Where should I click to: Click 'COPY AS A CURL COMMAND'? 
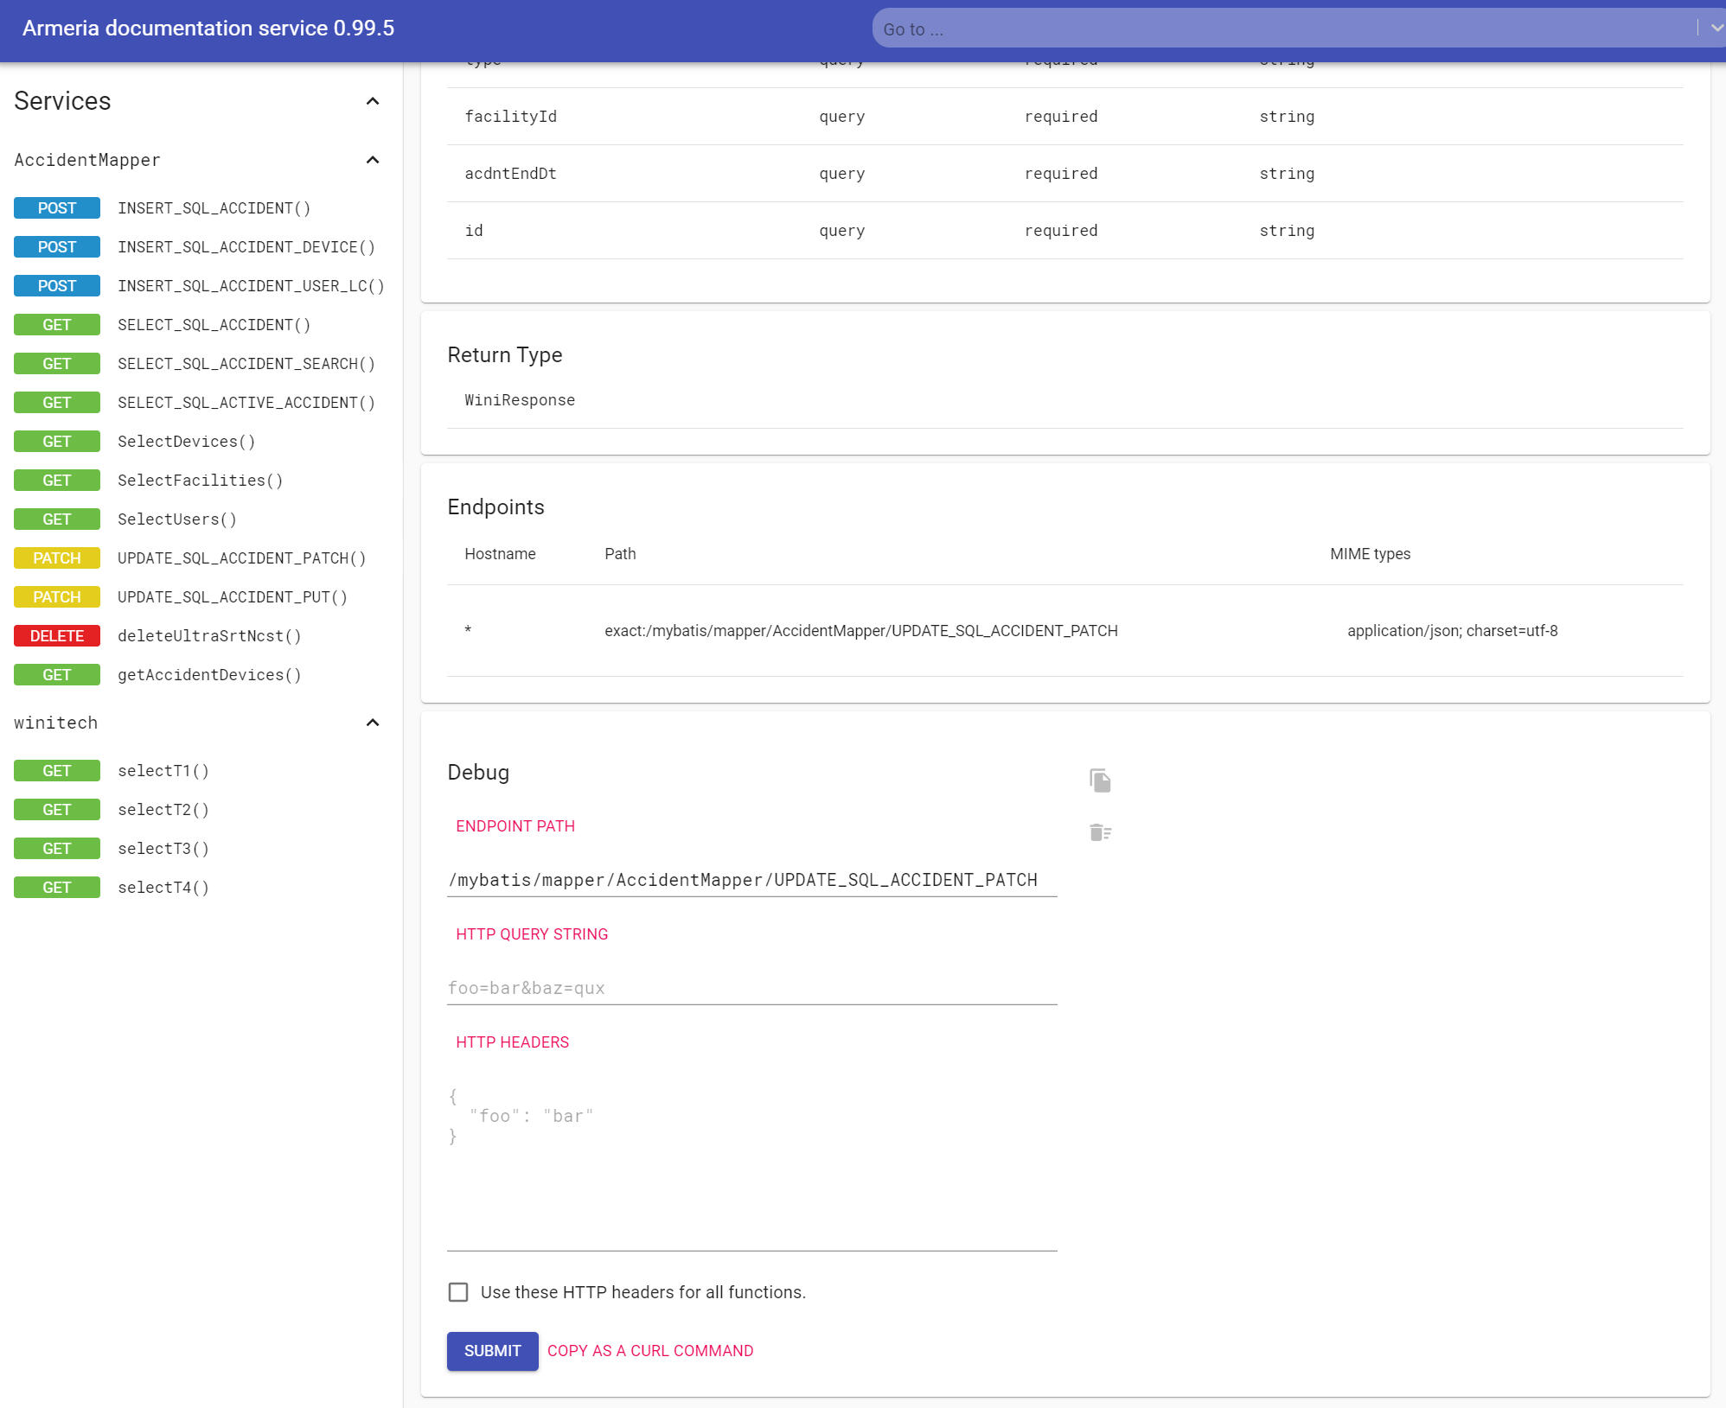click(x=650, y=1351)
